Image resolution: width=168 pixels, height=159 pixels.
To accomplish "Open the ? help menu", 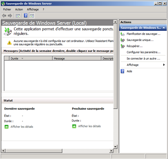I will [43, 10].
